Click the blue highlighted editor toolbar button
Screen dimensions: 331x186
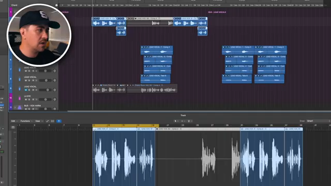pos(59,121)
